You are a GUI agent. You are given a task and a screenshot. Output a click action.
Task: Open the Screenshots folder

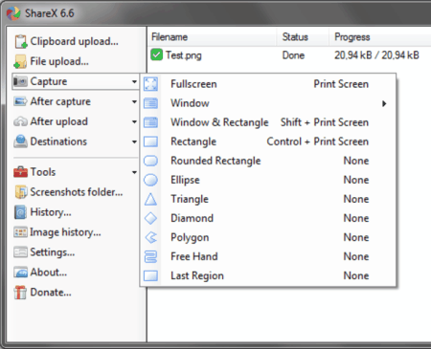click(69, 192)
